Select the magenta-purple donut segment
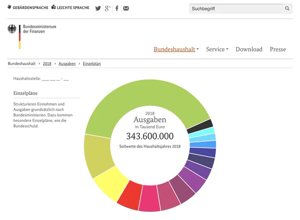This screenshot has height=220, width=300. pos(192,179)
